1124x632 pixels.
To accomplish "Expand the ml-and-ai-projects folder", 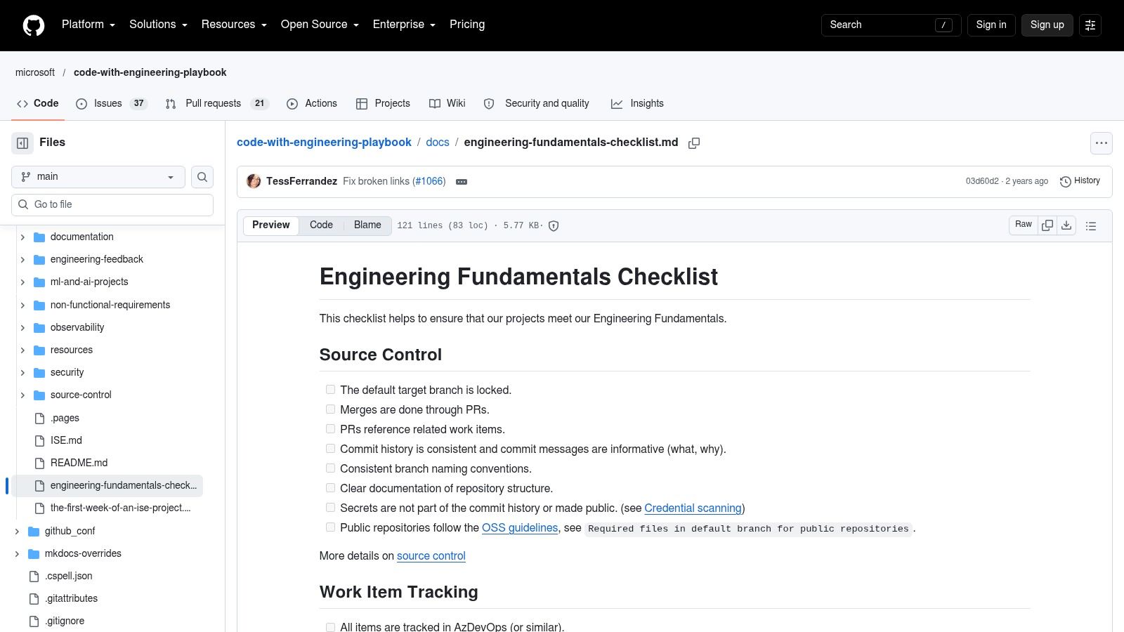I will (22, 282).
